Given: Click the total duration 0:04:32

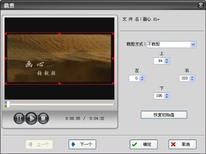Looking at the screenshot, I should pos(97,118).
